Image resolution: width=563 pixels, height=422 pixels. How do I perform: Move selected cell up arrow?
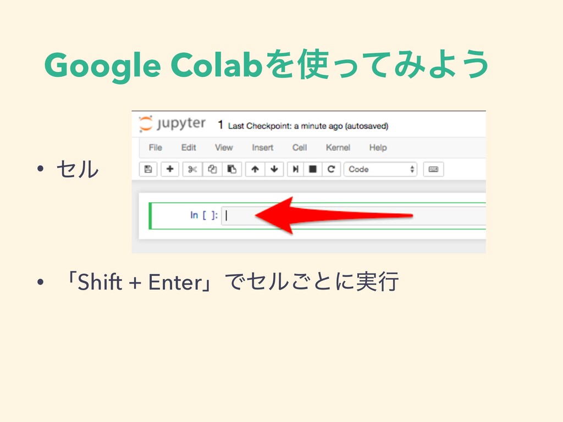click(255, 169)
